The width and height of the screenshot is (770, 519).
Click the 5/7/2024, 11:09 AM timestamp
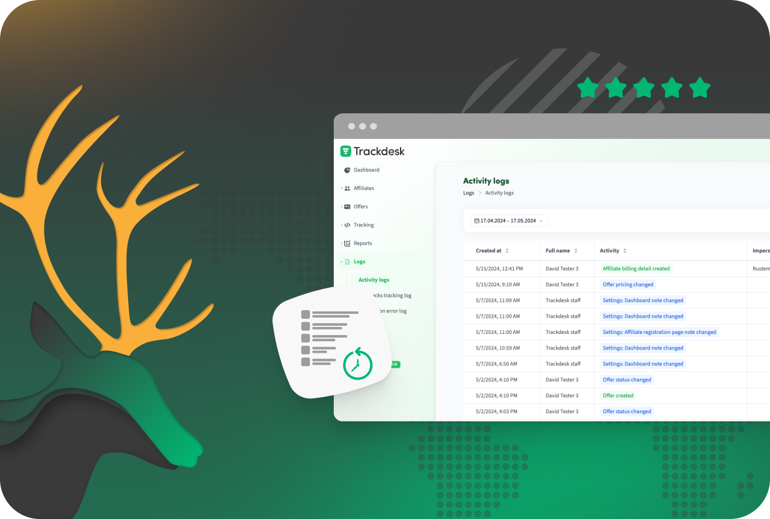pos(498,301)
